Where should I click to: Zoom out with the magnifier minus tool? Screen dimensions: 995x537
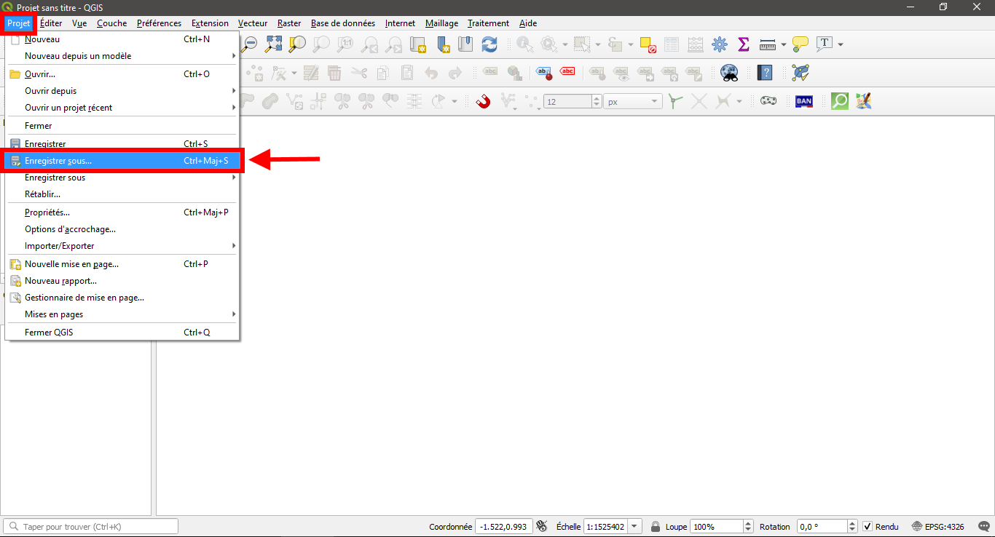[250, 44]
